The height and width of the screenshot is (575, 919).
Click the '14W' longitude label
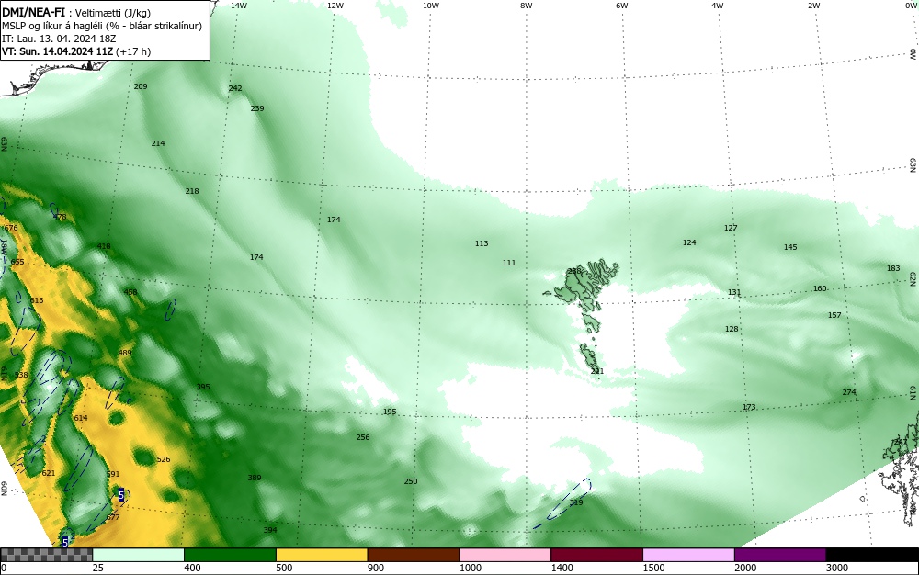tap(239, 6)
